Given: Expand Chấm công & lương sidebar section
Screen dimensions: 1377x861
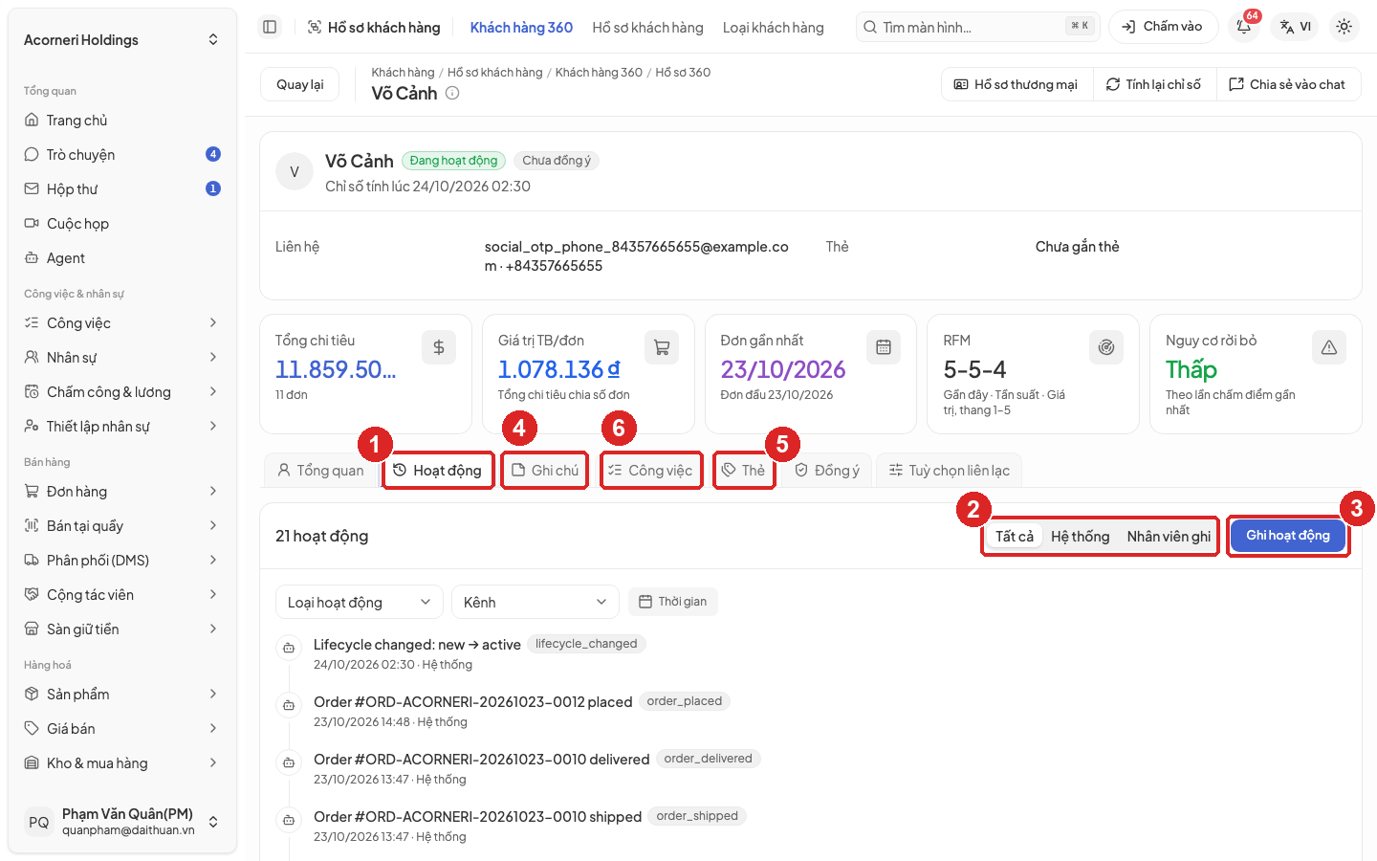Looking at the screenshot, I should pos(122,392).
